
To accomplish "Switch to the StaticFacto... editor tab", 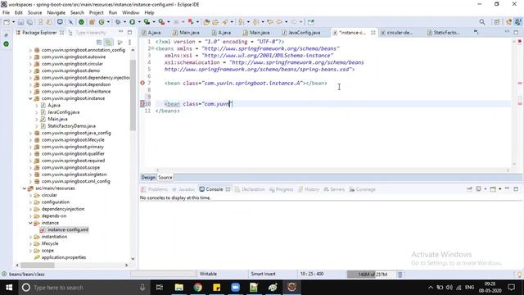I will point(444,33).
